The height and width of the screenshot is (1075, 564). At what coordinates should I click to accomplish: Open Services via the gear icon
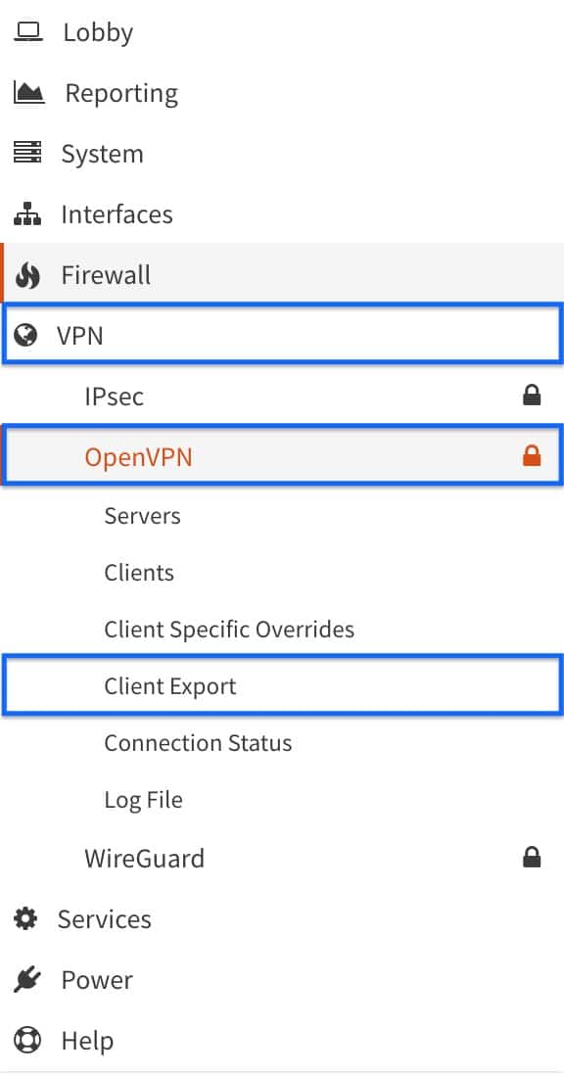pyautogui.click(x=28, y=918)
